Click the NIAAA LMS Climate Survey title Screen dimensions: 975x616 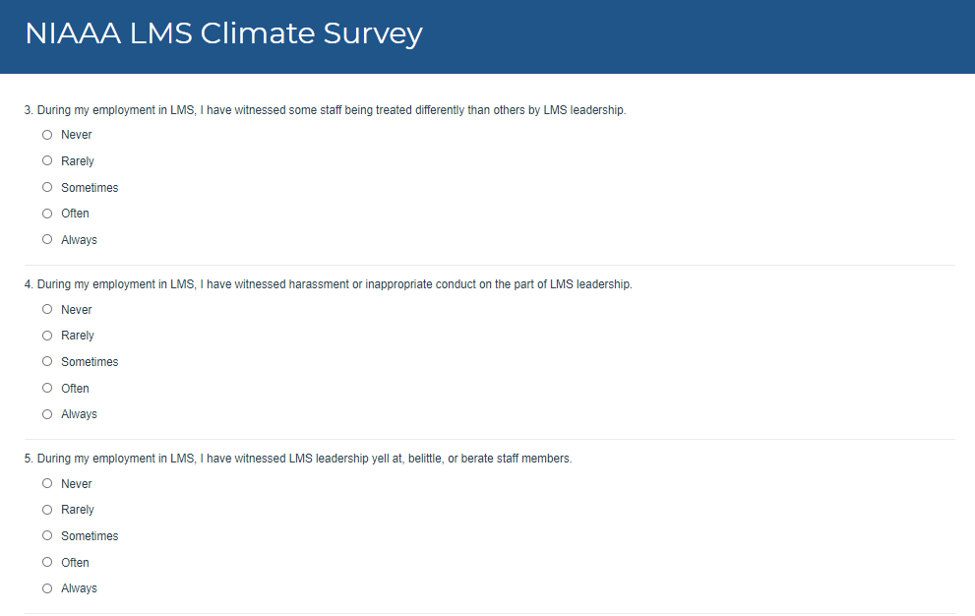click(x=223, y=33)
